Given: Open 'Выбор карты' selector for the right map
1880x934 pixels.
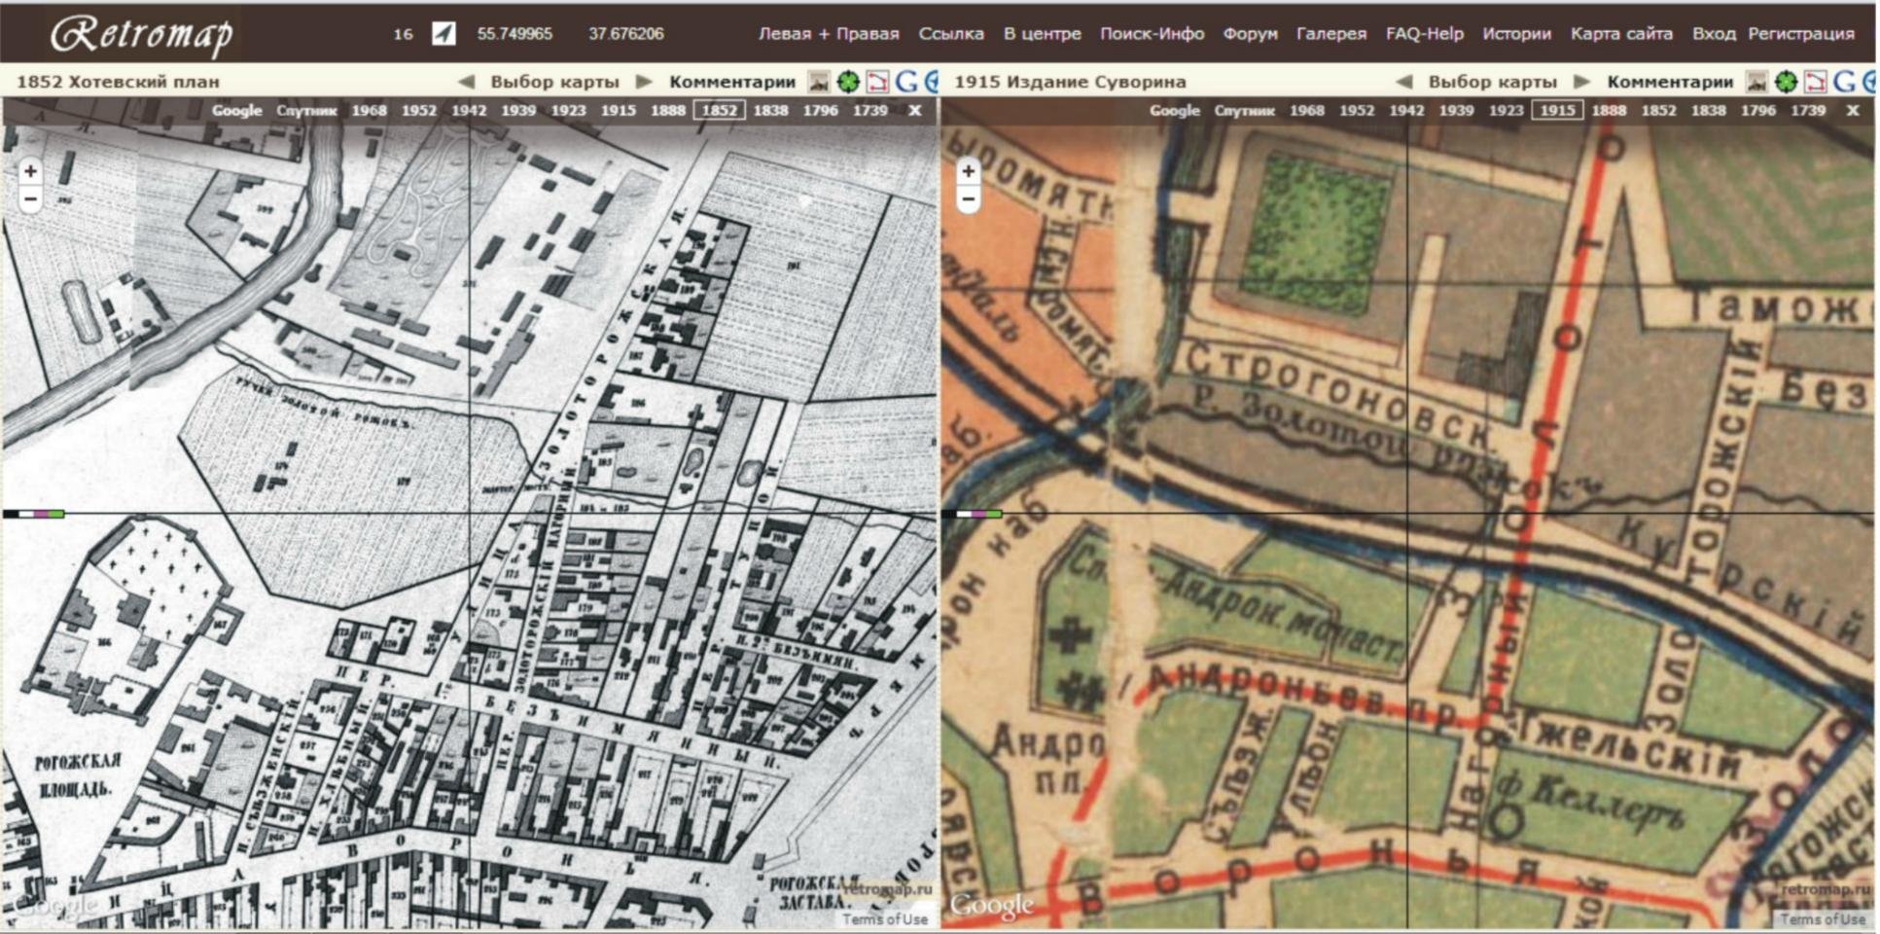Looking at the screenshot, I should tap(1492, 82).
